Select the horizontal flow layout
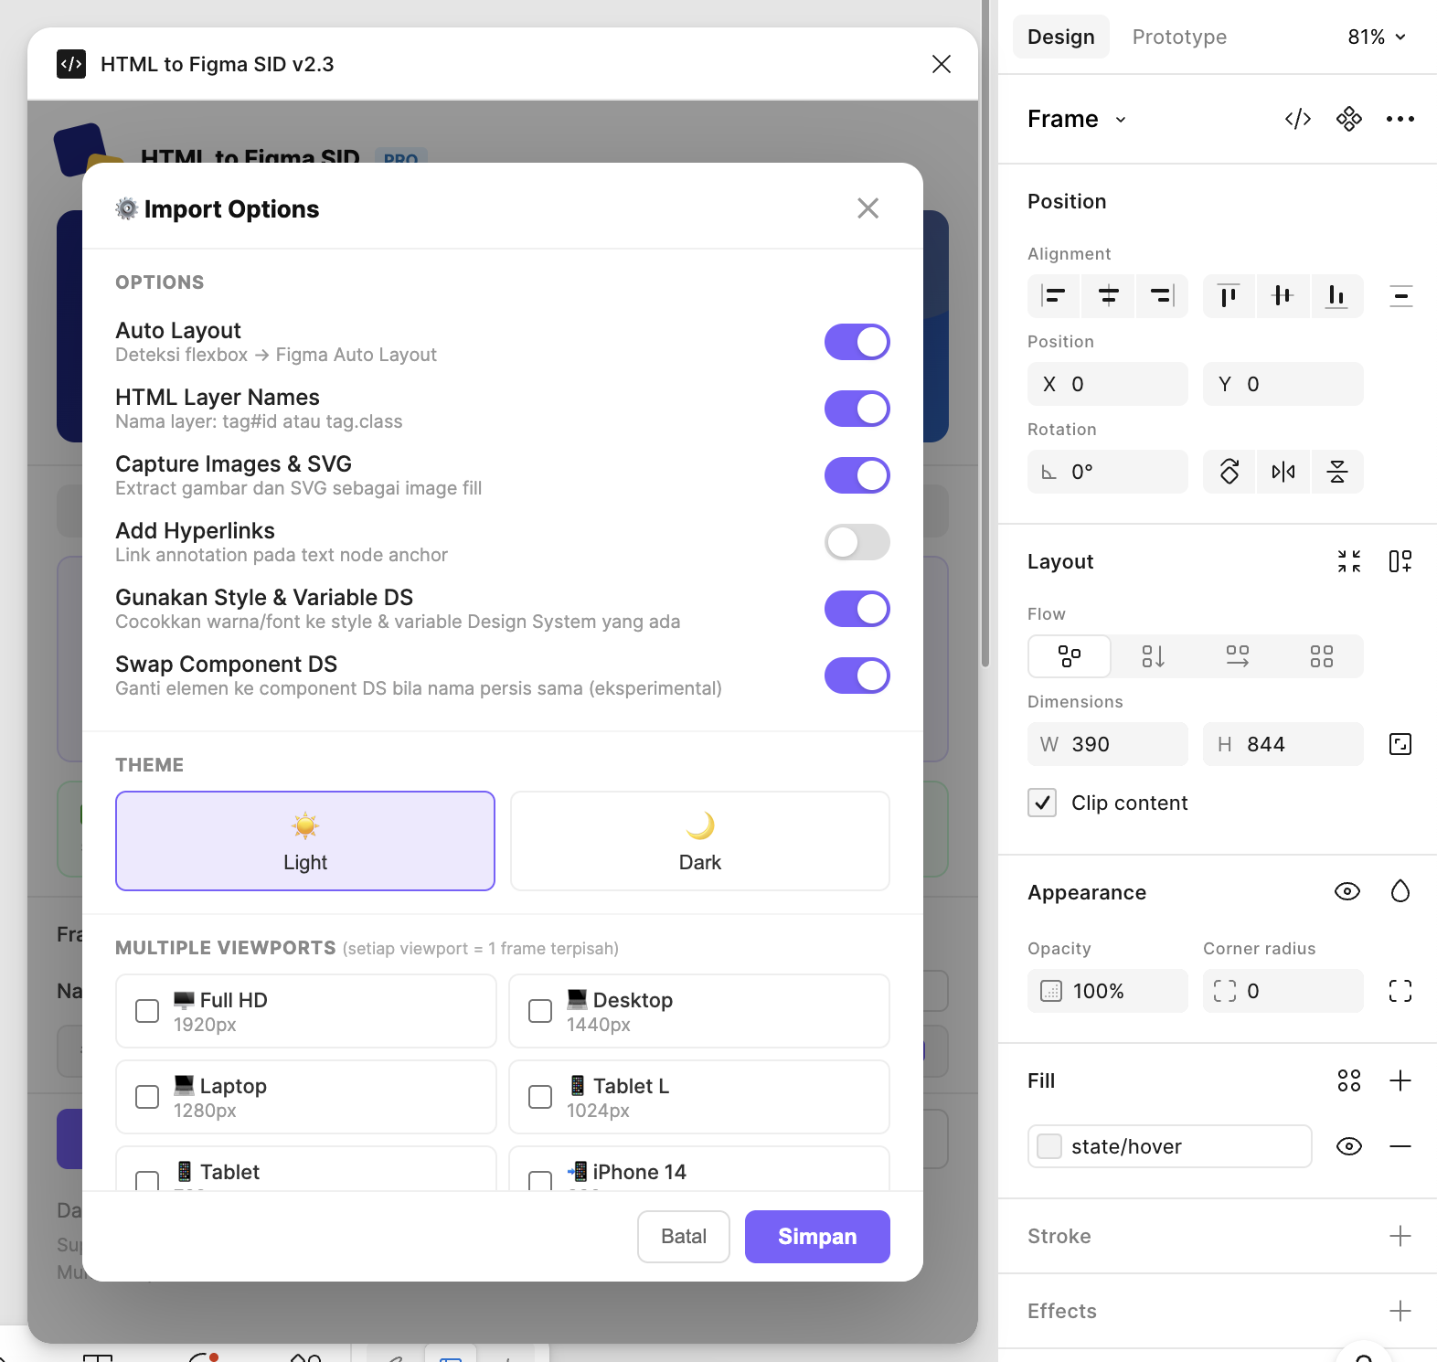 [x=1238, y=656]
